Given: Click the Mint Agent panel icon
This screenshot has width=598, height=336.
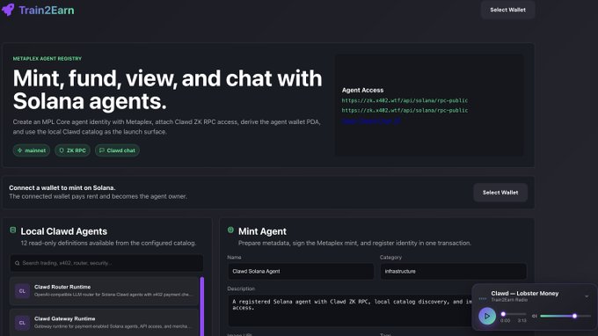Looking at the screenshot, I should click(230, 230).
